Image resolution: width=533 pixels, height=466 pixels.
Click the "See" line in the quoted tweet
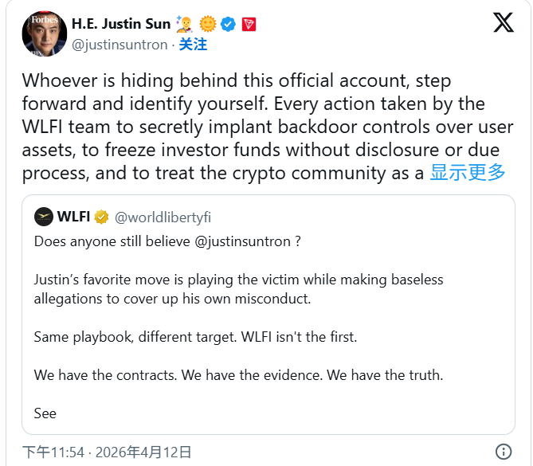point(45,413)
